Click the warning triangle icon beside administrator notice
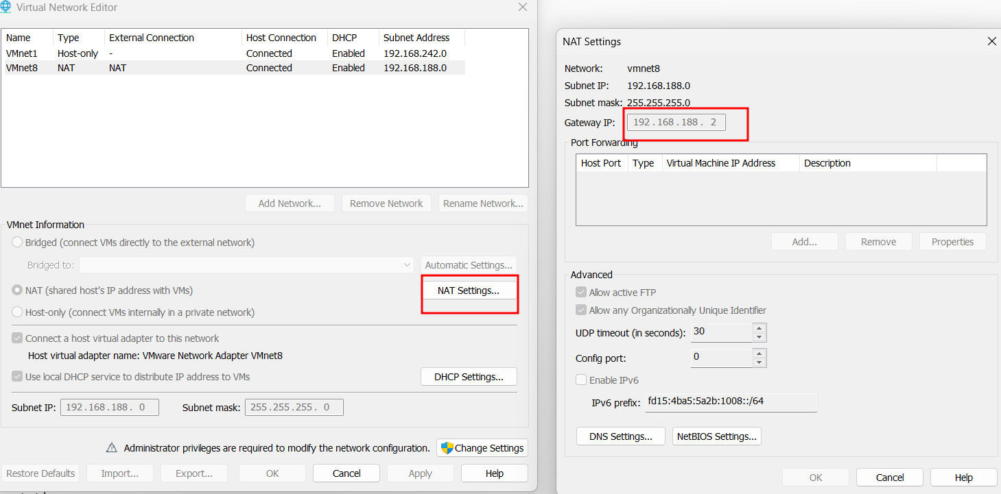Viewport: 1001px width, 494px height. click(111, 448)
